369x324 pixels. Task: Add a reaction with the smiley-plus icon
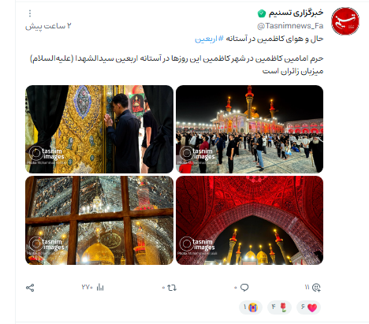[316, 288]
